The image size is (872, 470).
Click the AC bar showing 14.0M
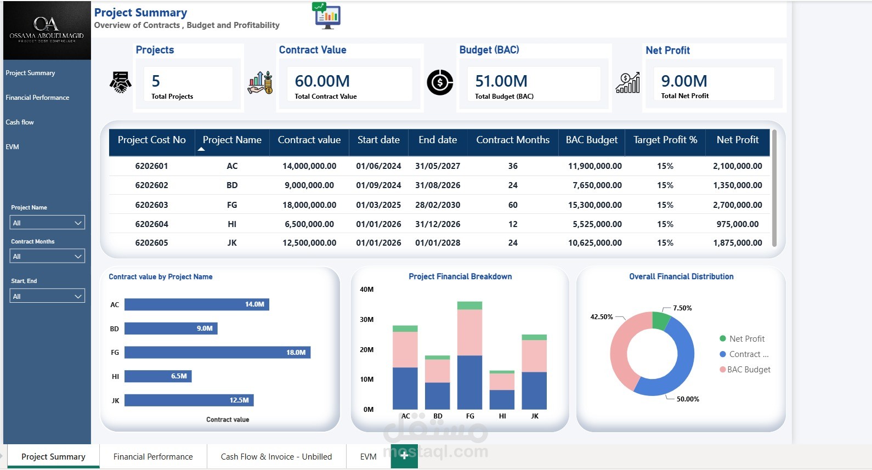tap(197, 304)
